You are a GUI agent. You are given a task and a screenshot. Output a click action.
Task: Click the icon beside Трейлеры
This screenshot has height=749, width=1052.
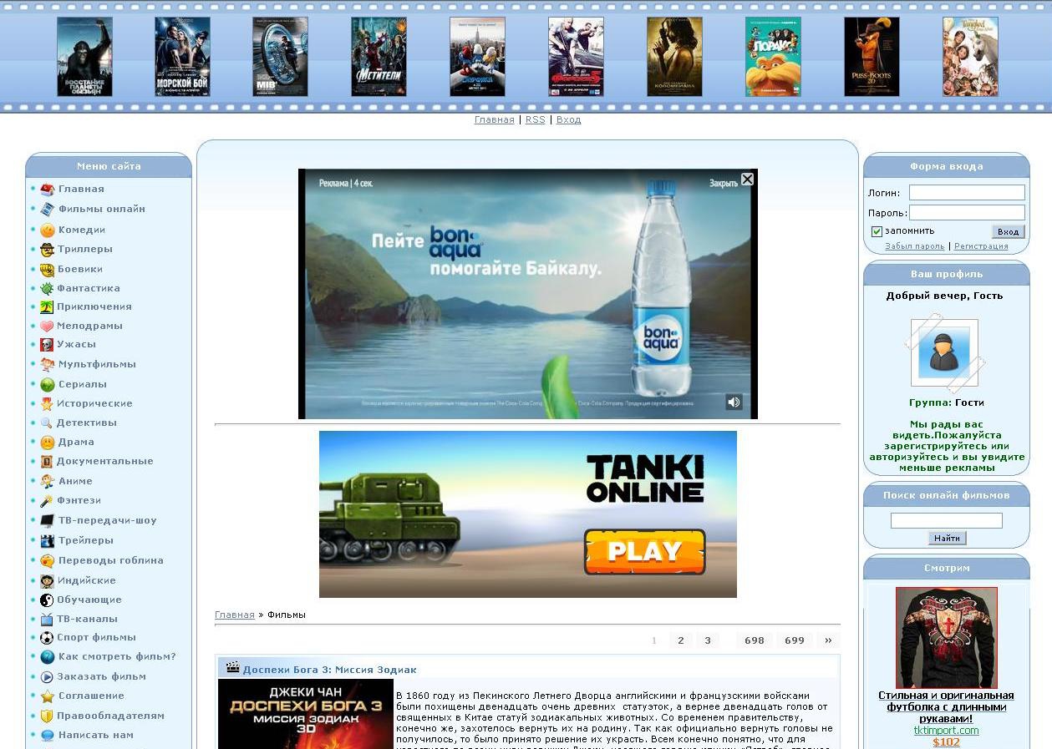[x=47, y=541]
